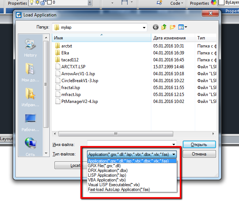The image size is (239, 207).
Task: Open the Code dropdown in ribbon
Action: click(x=177, y=3)
